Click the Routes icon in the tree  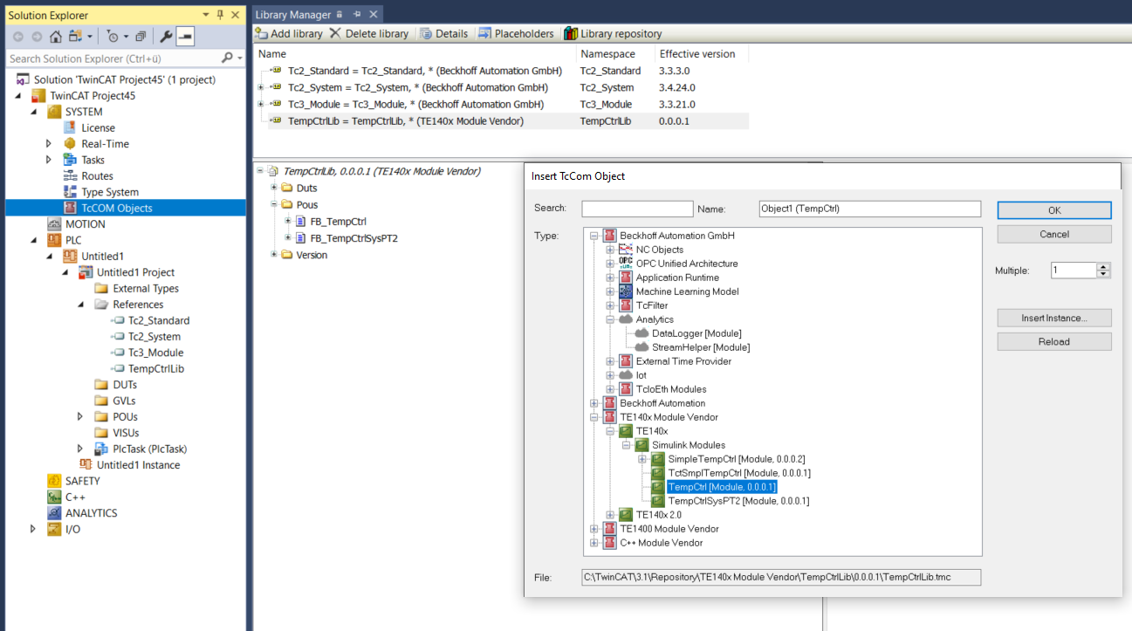[x=70, y=176]
